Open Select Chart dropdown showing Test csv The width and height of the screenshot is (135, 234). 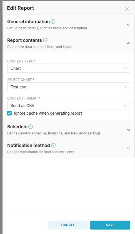tap(69, 87)
